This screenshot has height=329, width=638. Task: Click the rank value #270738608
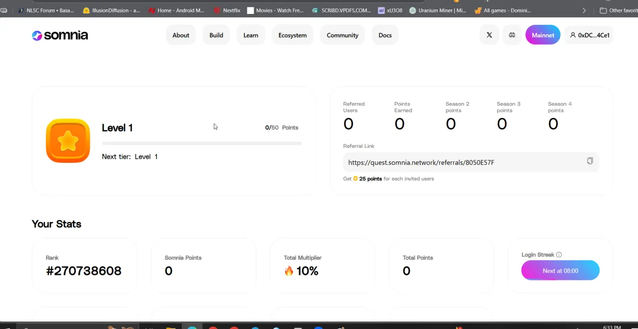(84, 271)
